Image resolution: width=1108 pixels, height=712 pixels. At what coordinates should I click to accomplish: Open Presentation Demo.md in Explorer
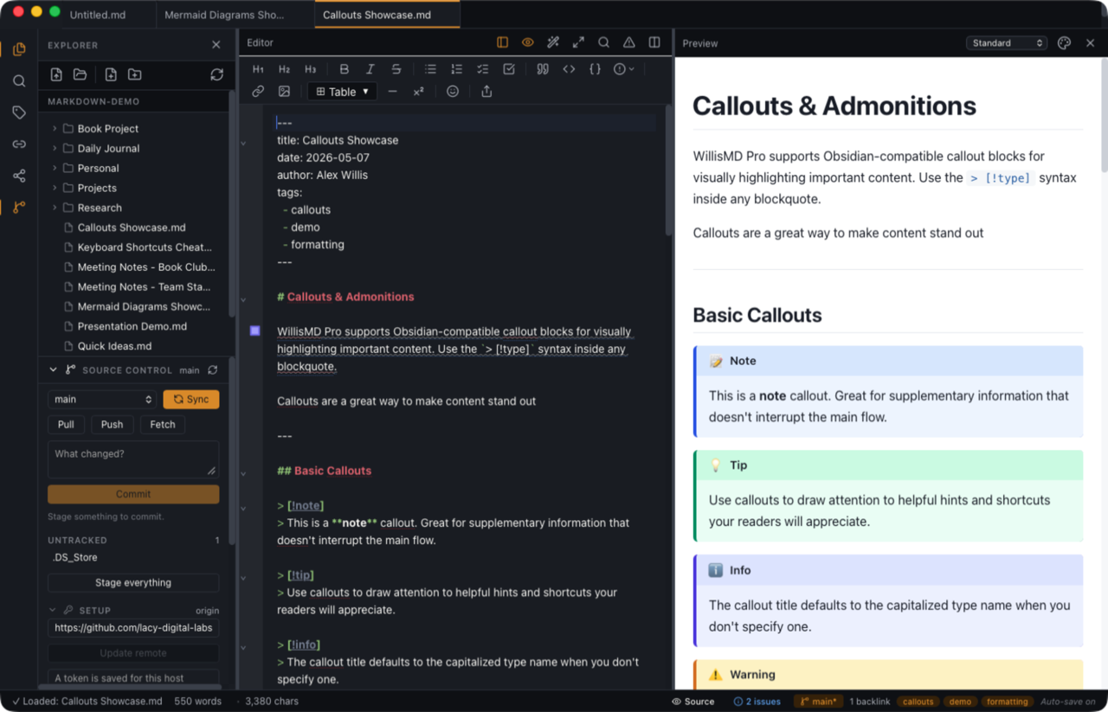pyautogui.click(x=132, y=326)
